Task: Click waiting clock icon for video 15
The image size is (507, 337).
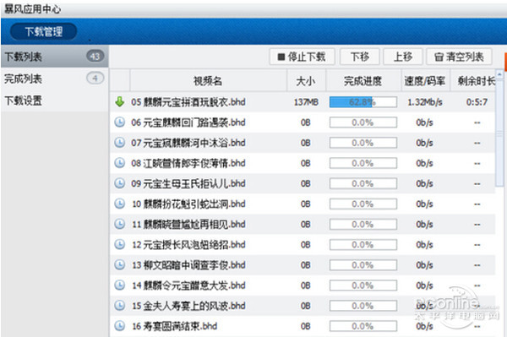Action: click(120, 306)
